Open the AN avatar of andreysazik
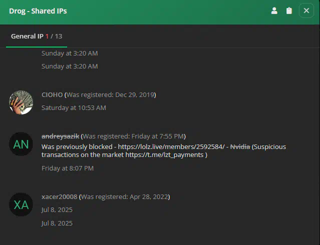The image size is (320, 245). (21, 144)
